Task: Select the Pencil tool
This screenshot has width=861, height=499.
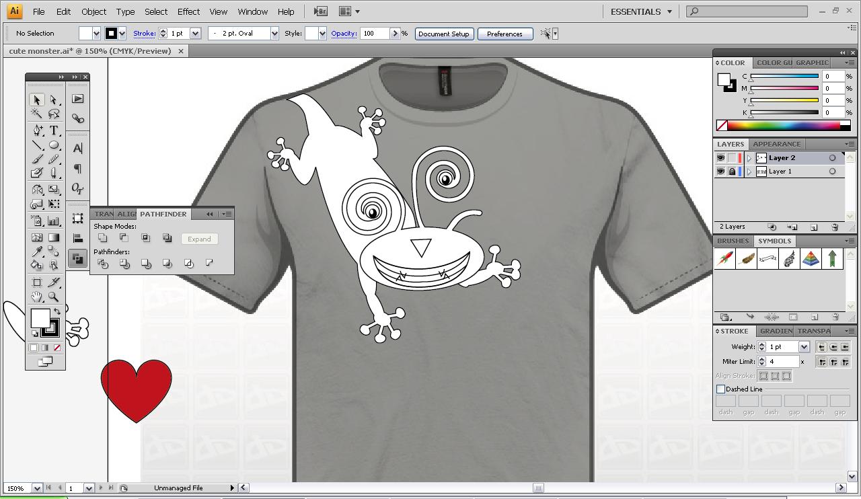Action: pyautogui.click(x=54, y=160)
